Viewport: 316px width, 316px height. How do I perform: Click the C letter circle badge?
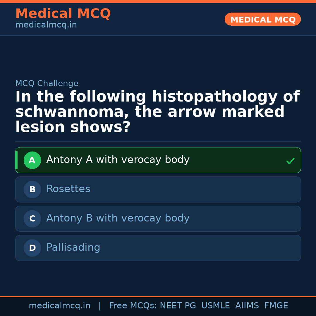coord(32,219)
